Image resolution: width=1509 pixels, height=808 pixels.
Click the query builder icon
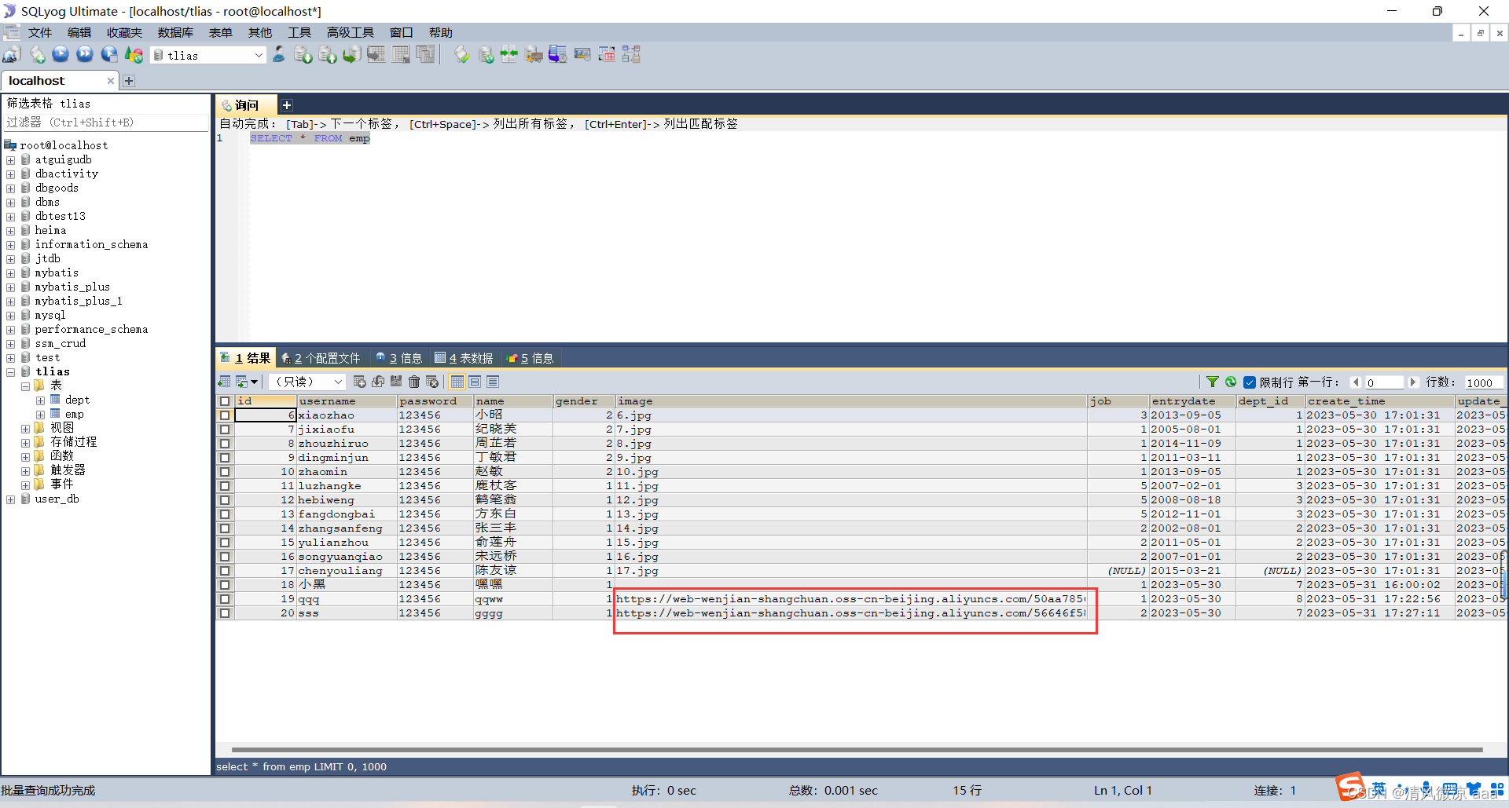coord(607,55)
